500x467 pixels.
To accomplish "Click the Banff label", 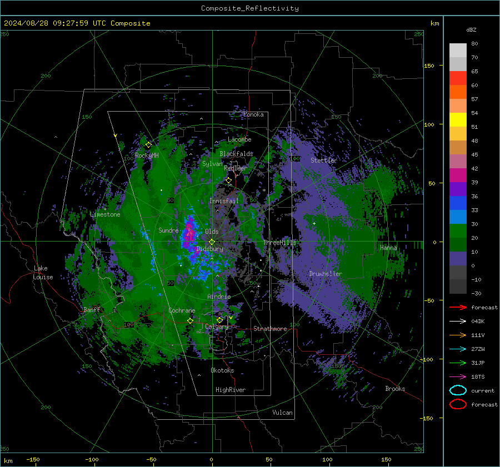I will pyautogui.click(x=92, y=310).
